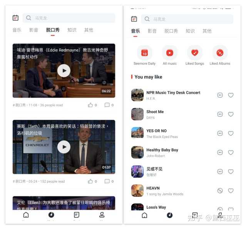Select the 影音 tab on right screen

152,31
